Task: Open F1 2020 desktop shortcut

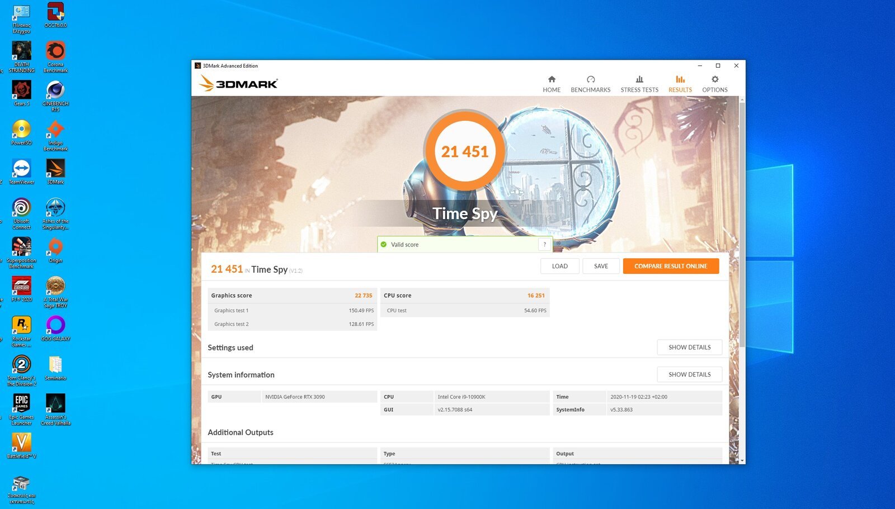Action: coord(22,288)
